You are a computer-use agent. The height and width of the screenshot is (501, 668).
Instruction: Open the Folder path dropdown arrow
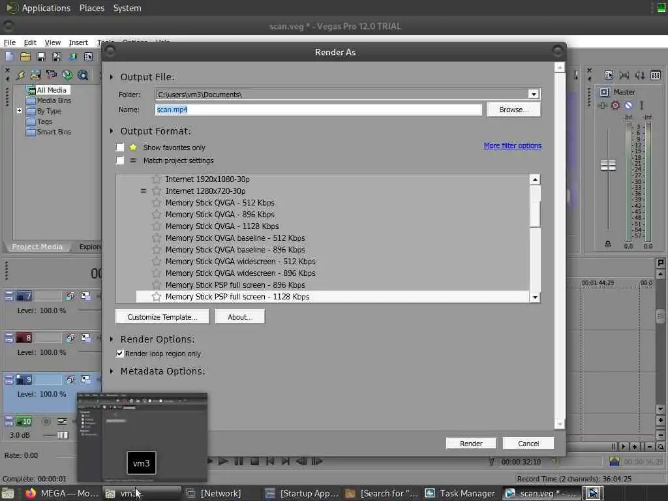[x=534, y=94]
